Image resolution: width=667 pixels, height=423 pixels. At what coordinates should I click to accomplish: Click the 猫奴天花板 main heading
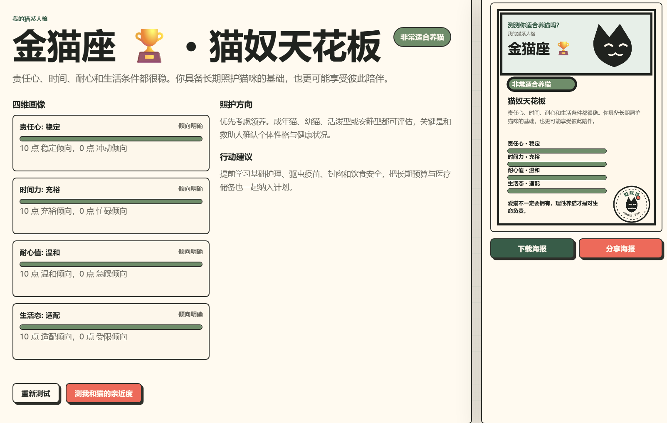tap(295, 46)
